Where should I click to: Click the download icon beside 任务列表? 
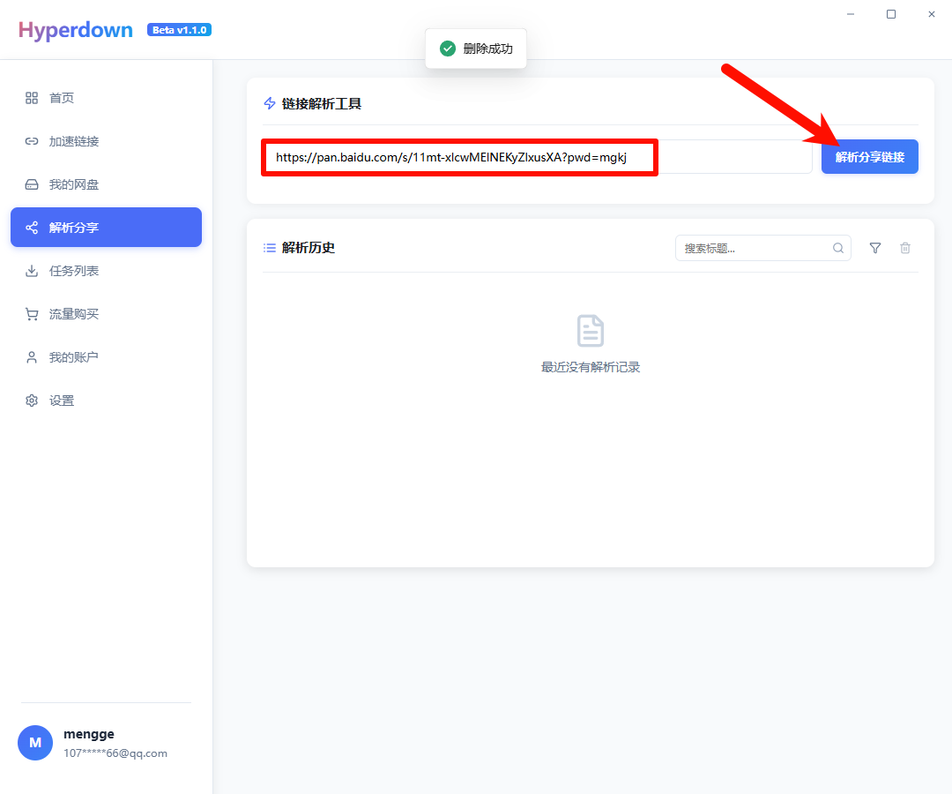32,271
